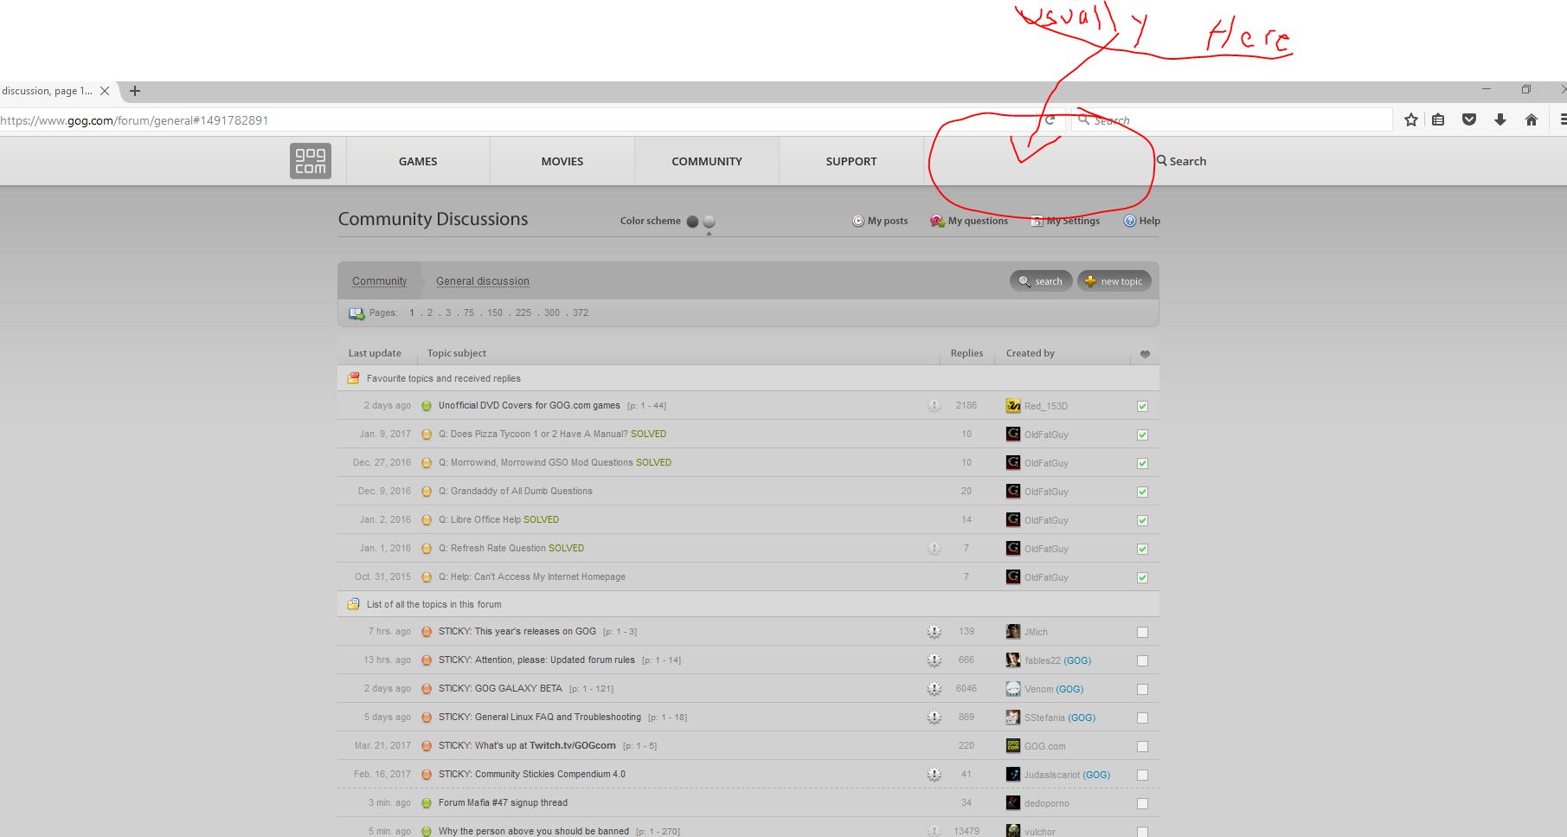Open the MOVIES menu
Viewport: 1567px width, 837px height.
coord(562,161)
